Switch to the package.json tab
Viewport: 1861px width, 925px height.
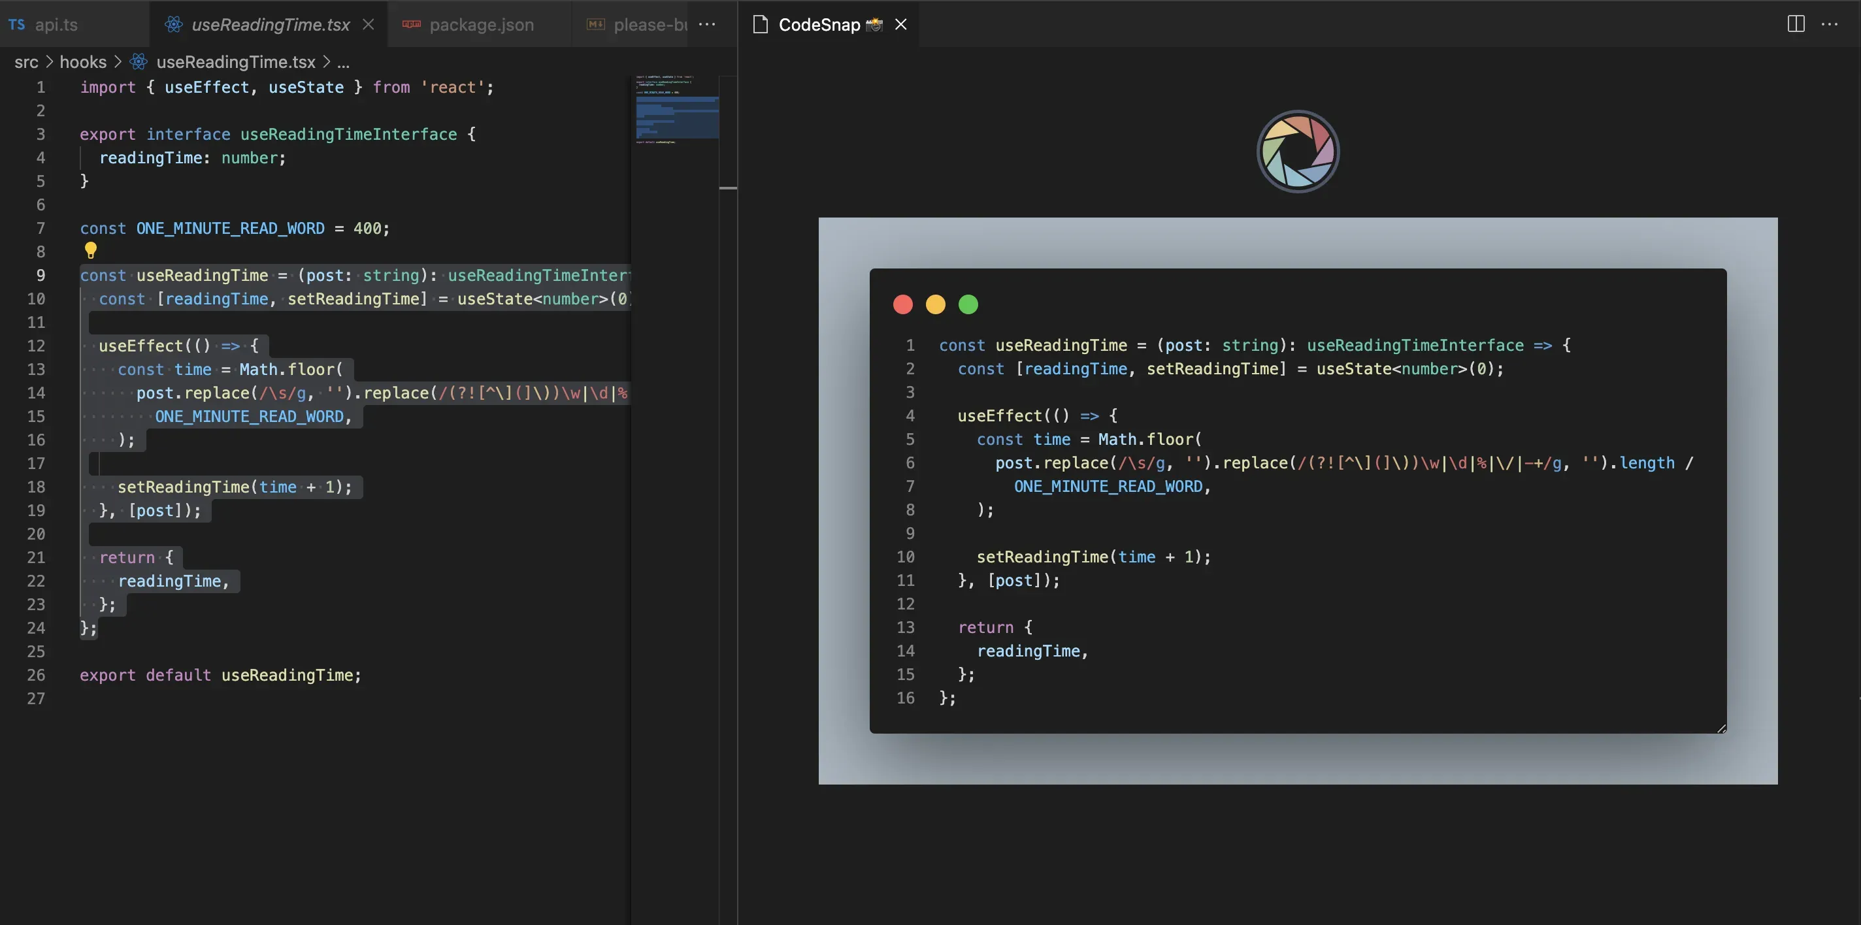480,25
